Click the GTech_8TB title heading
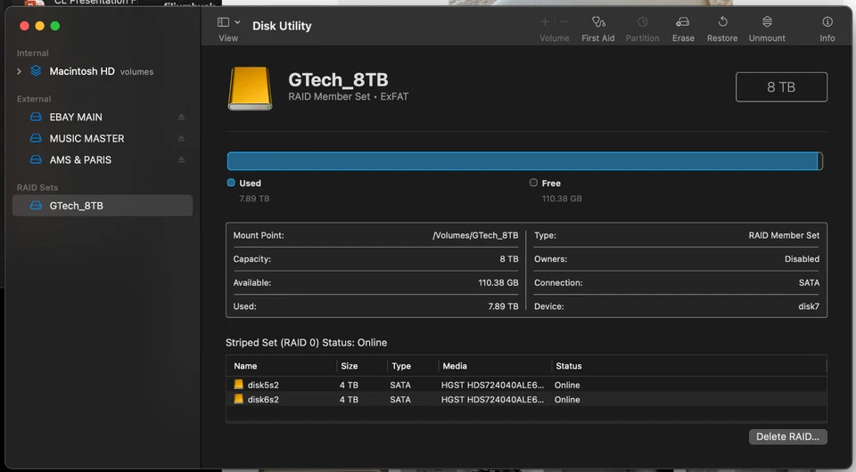This screenshot has width=856, height=472. (338, 79)
